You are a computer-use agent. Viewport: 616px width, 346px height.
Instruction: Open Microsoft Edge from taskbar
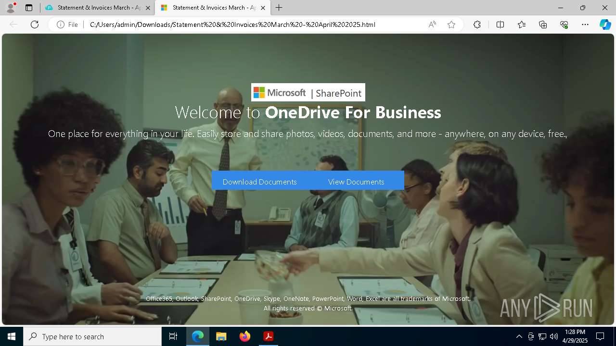(x=198, y=336)
